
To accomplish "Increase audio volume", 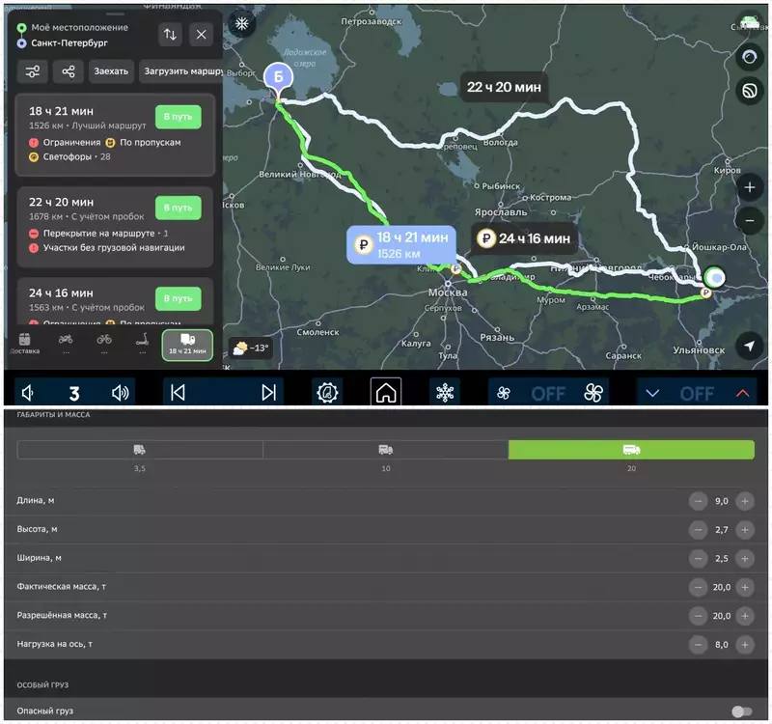I will coord(121,393).
